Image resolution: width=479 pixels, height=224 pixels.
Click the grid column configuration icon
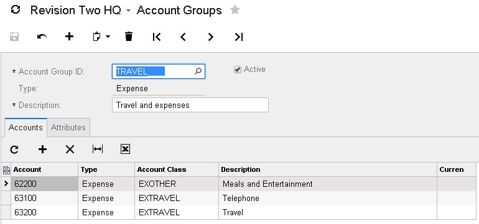[6, 170]
